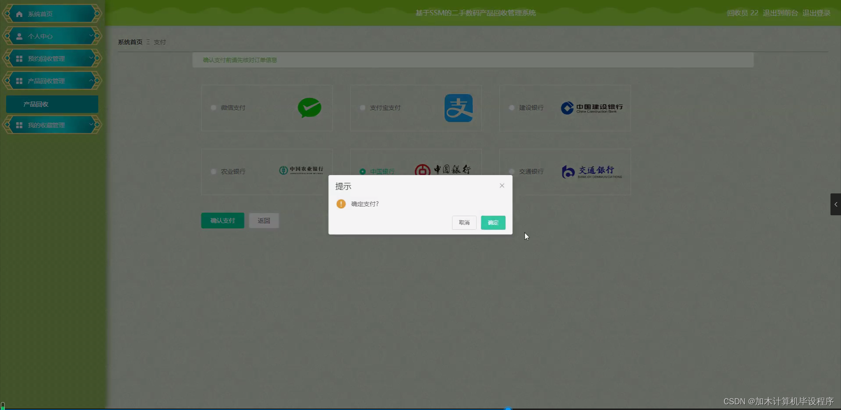This screenshot has width=841, height=410.
Task: Expand the 个人中心 chevron
Action: pos(92,35)
